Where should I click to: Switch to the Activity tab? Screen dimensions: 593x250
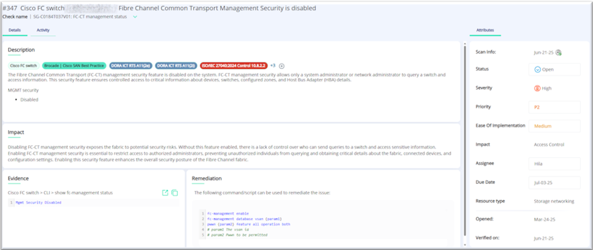(43, 30)
